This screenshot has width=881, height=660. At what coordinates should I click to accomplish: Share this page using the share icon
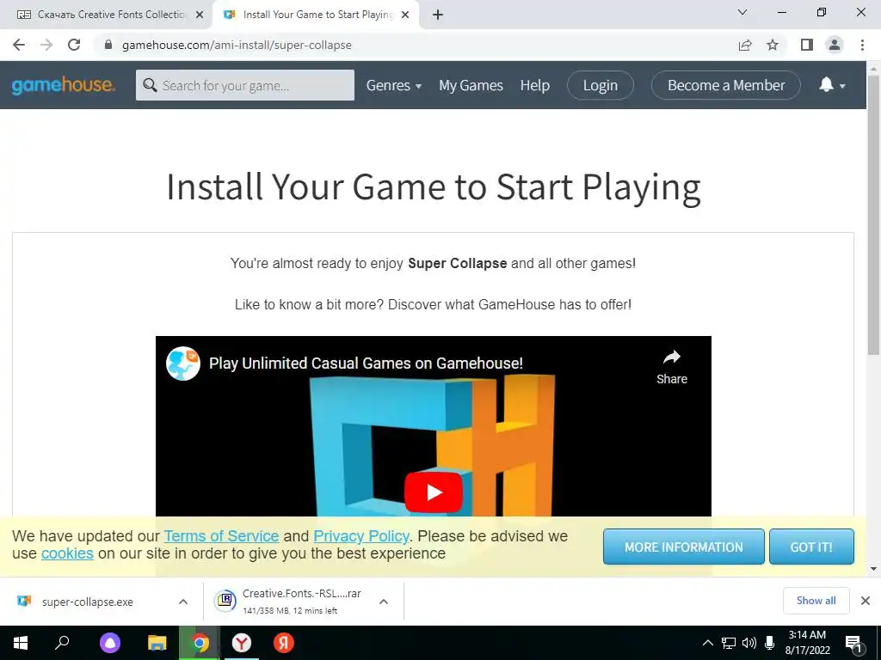[x=745, y=45]
